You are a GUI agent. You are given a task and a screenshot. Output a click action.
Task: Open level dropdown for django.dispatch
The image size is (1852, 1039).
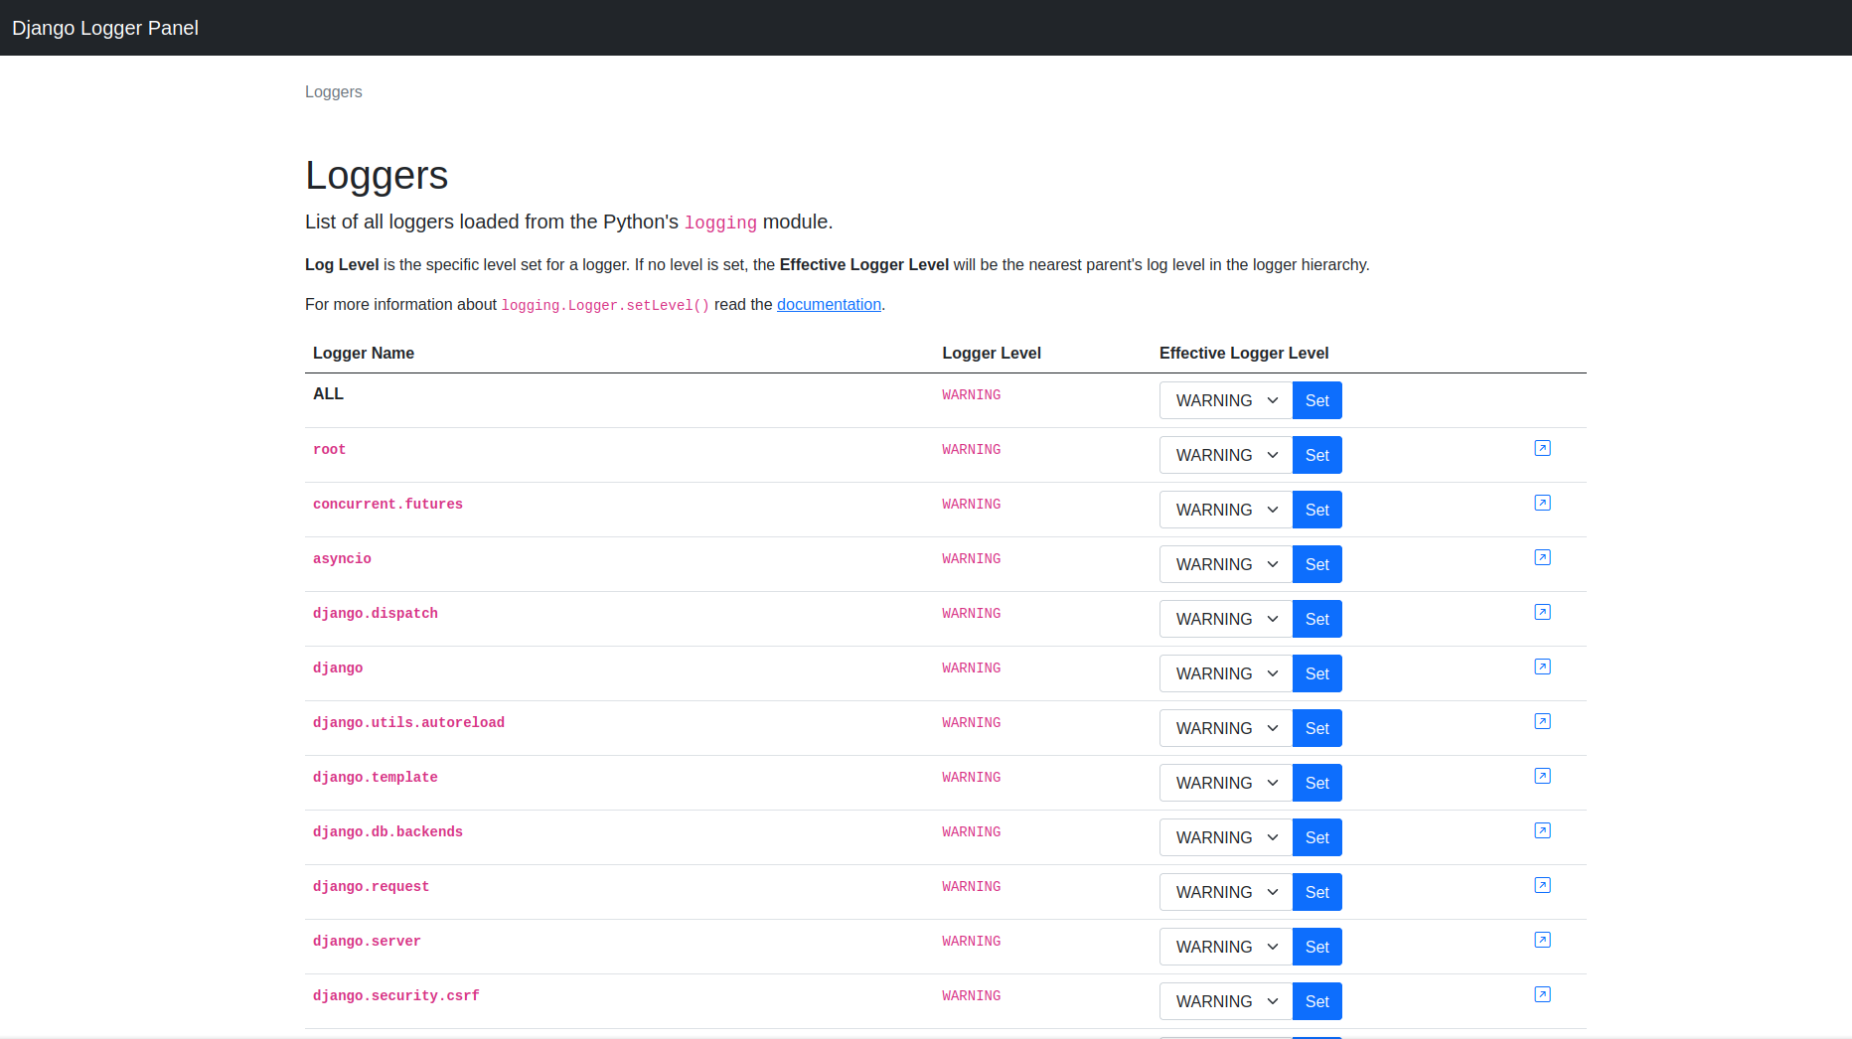click(x=1226, y=619)
